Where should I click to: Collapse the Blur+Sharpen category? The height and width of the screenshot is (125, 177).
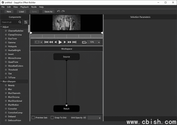click(x=1, y=81)
